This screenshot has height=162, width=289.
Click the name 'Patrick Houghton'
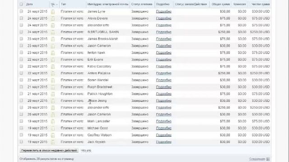click(x=100, y=94)
